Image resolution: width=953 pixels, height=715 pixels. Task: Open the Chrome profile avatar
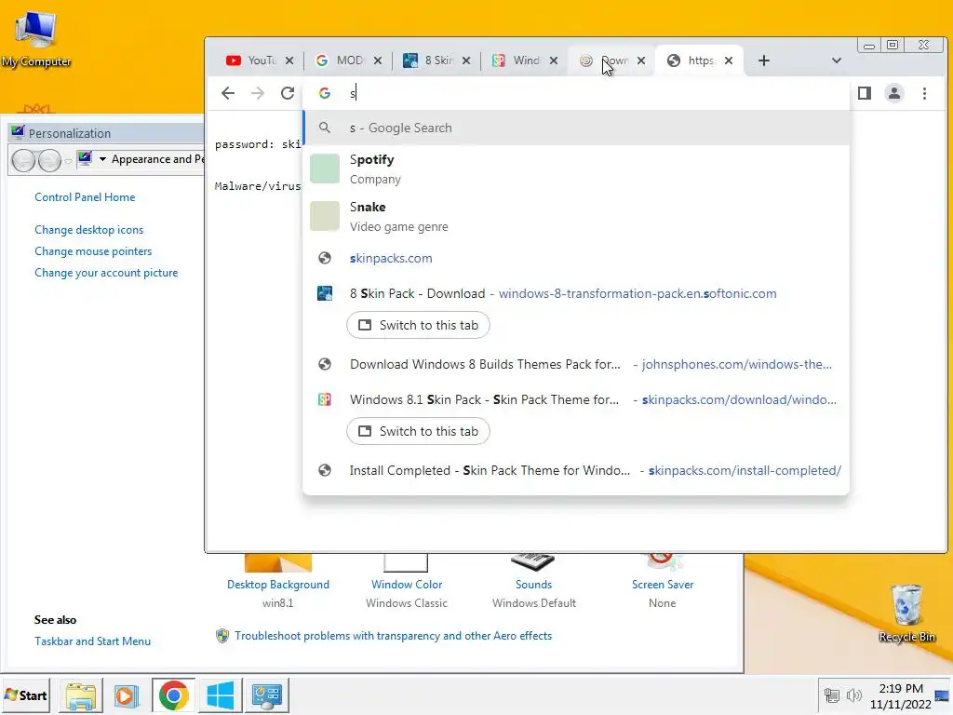click(x=894, y=93)
